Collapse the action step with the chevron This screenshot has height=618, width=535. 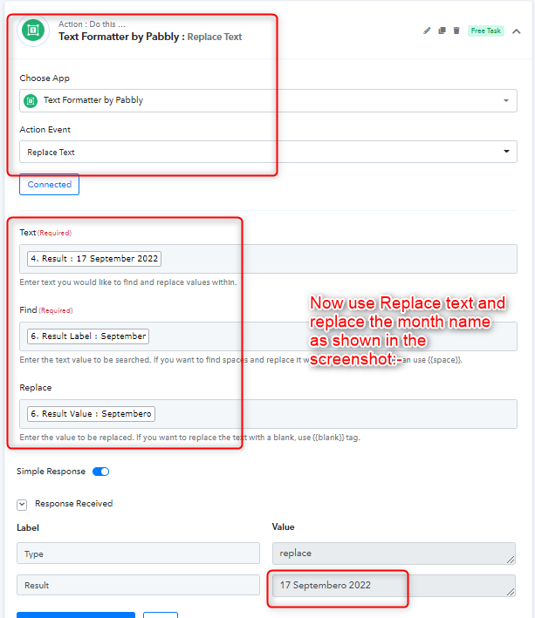[516, 31]
